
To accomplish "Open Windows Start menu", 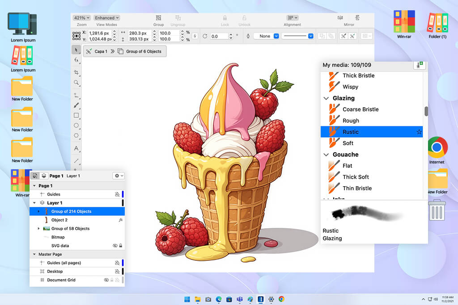I will [187, 299].
